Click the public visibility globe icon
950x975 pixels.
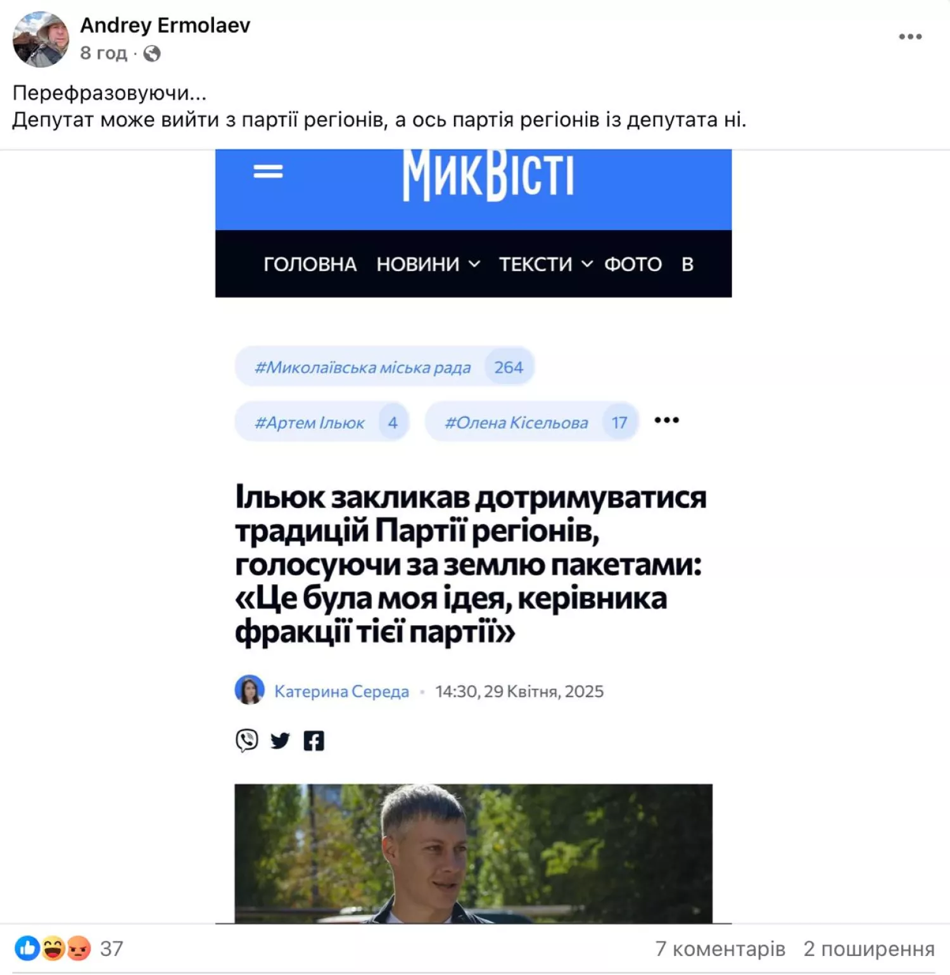(152, 53)
